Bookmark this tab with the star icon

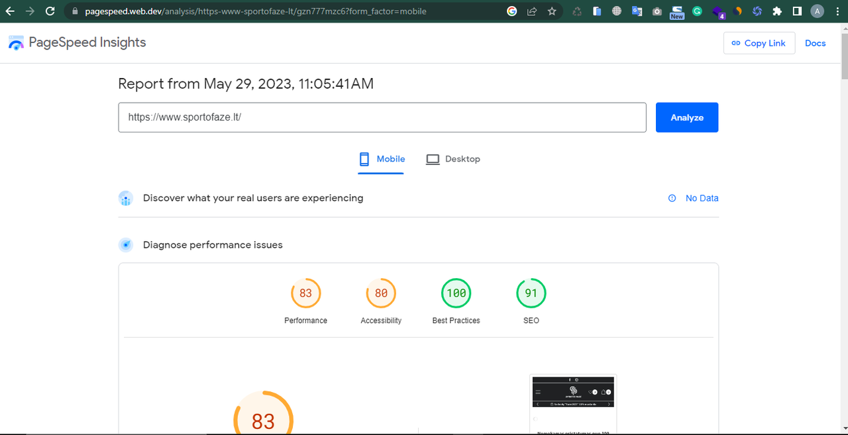(x=552, y=11)
